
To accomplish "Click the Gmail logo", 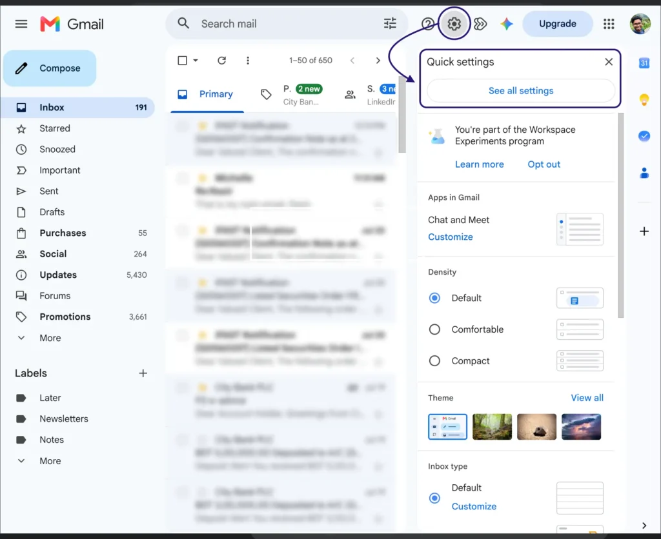I will click(x=72, y=24).
